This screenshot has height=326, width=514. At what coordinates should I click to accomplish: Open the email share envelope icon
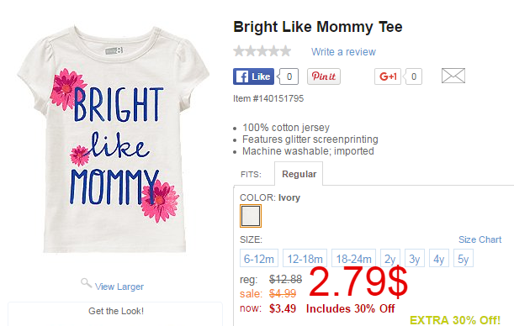453,76
